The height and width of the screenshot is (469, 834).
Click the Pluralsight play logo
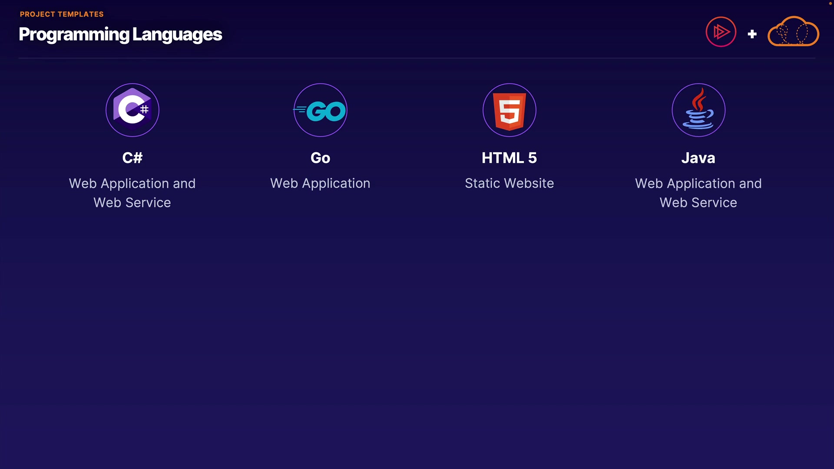pyautogui.click(x=721, y=32)
